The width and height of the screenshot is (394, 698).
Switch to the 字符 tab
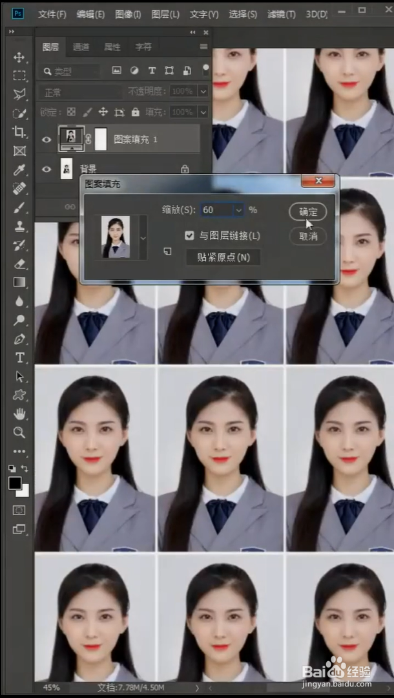[143, 47]
